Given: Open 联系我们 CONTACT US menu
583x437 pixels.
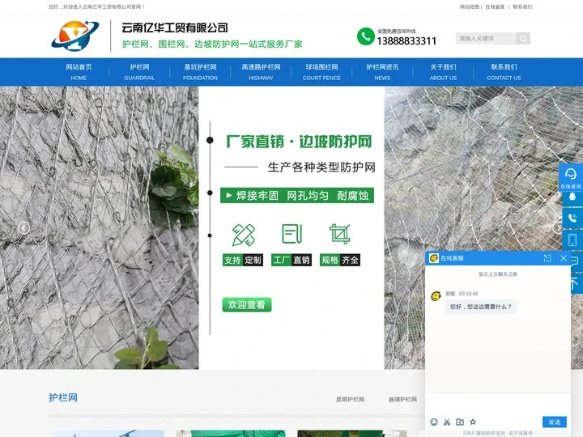Looking at the screenshot, I should click(504, 72).
